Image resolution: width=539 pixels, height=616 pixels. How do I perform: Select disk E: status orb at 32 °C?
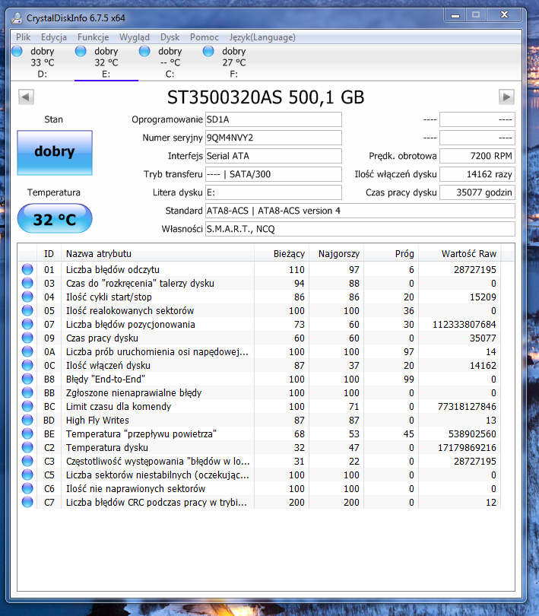tap(81, 51)
